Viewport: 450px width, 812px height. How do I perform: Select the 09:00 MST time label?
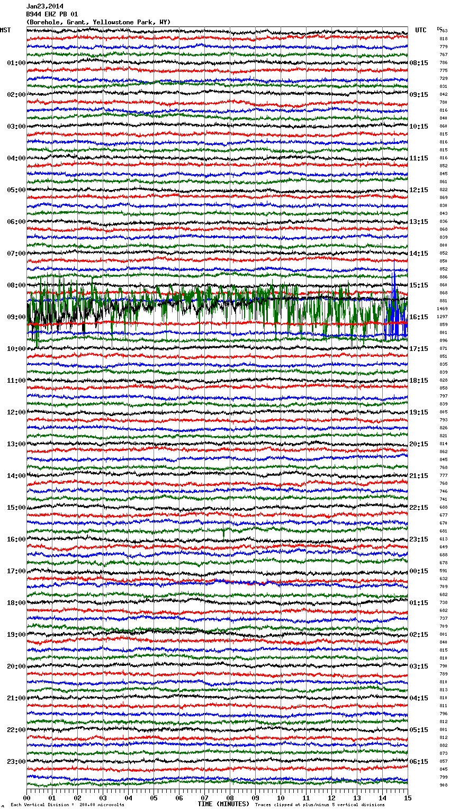coord(16,317)
